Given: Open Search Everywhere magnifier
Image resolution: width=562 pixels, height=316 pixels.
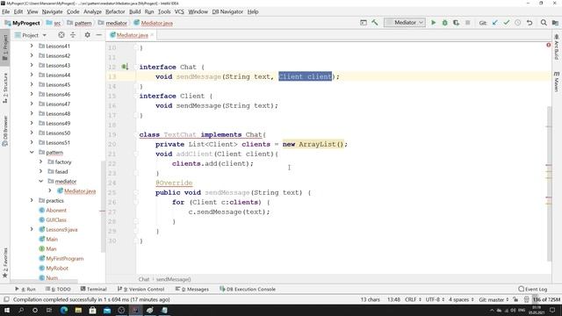Looking at the screenshot, I should pyautogui.click(x=544, y=23).
